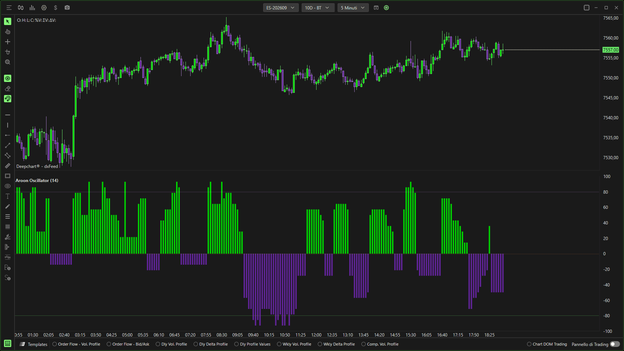624x351 pixels.
Task: Select the sell order dollar tool
Action: pyautogui.click(x=8, y=278)
